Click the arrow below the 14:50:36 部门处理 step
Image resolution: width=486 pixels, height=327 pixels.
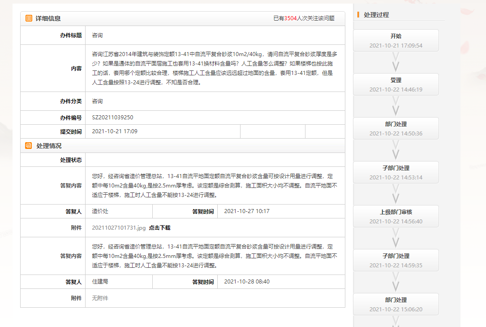[x=396, y=150]
